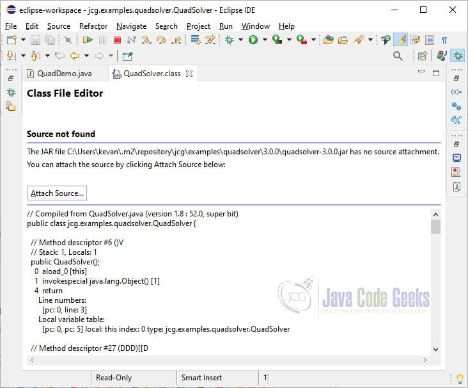
Task: Open the Debug launch dropdown arrow
Action: point(240,40)
